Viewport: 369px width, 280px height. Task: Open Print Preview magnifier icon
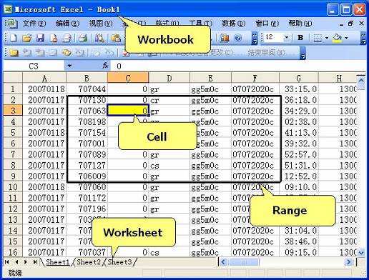tap(99, 38)
